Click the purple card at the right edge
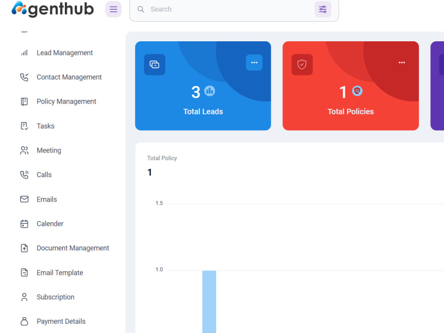Image resolution: width=444 pixels, height=333 pixels. pyautogui.click(x=437, y=86)
